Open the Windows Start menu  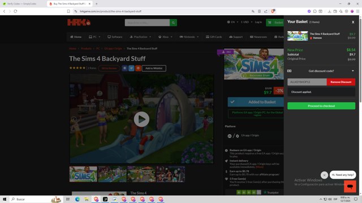5,199
